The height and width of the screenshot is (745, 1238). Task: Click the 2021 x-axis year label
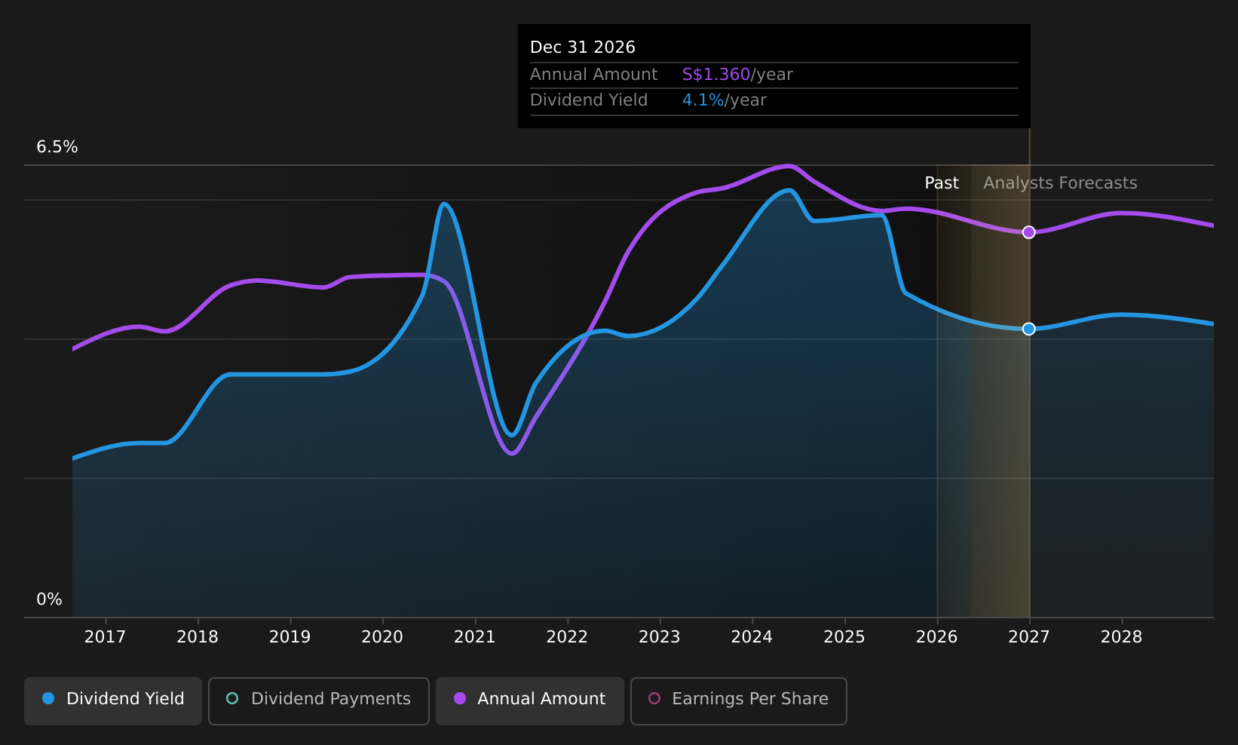click(x=474, y=637)
